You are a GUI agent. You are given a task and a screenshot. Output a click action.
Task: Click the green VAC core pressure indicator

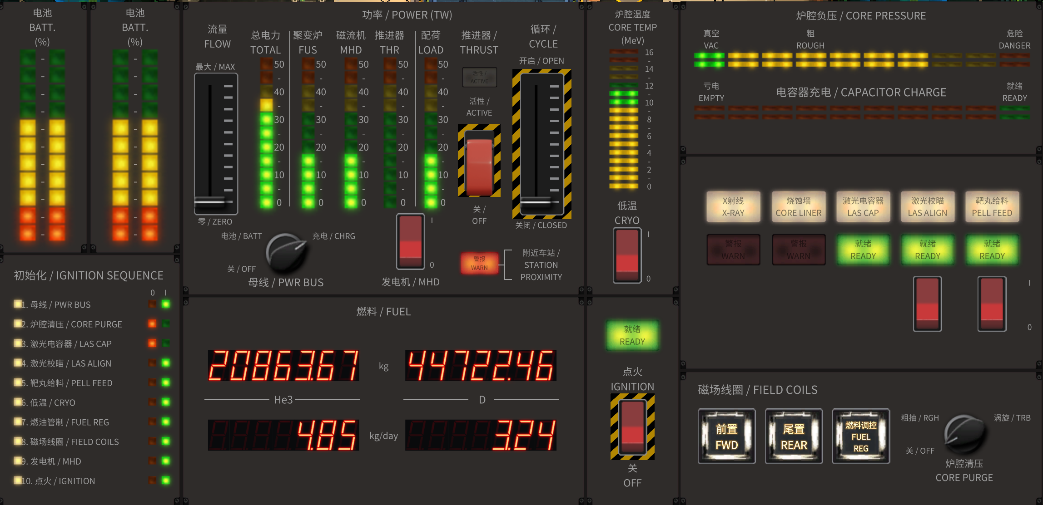pyautogui.click(x=709, y=60)
